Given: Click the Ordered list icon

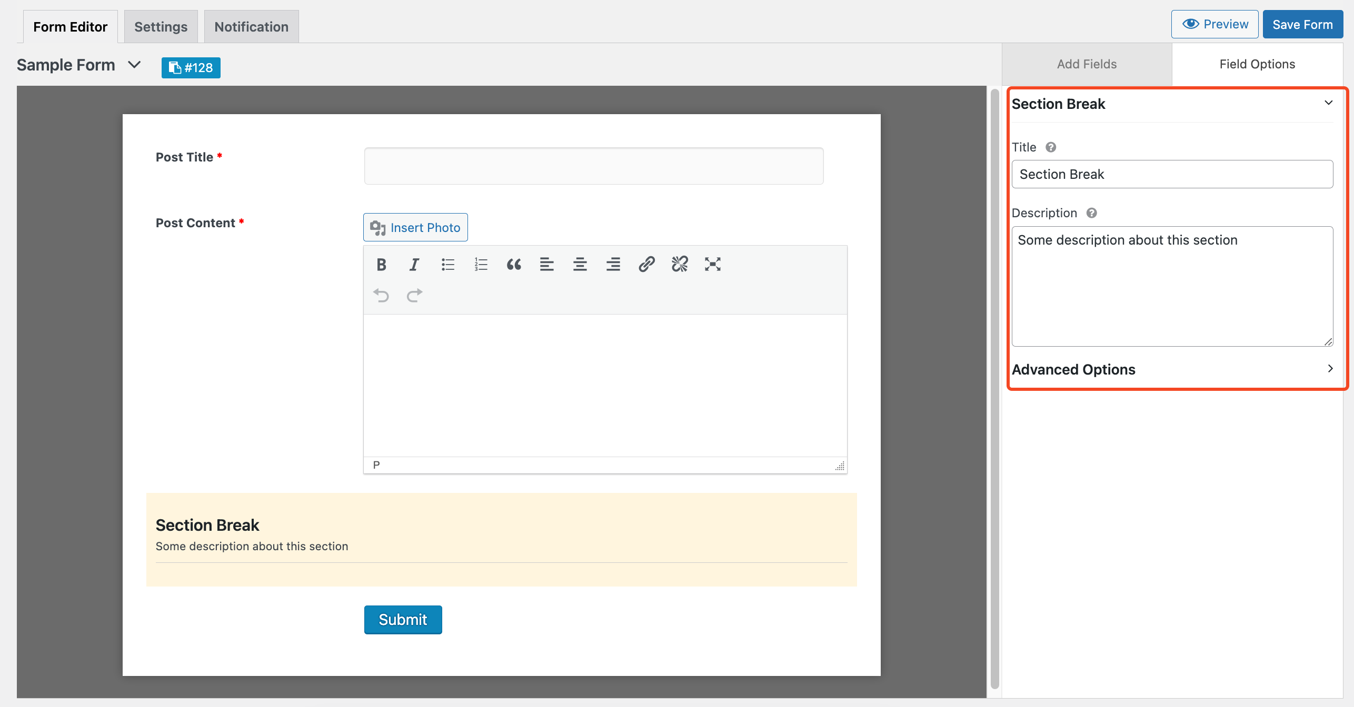Looking at the screenshot, I should [481, 263].
